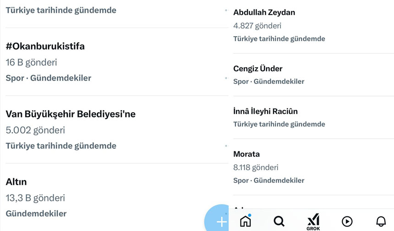Open more options dot for Van Büyükşehir Belediyesi'ne
394x231 pixels.
(226, 146)
